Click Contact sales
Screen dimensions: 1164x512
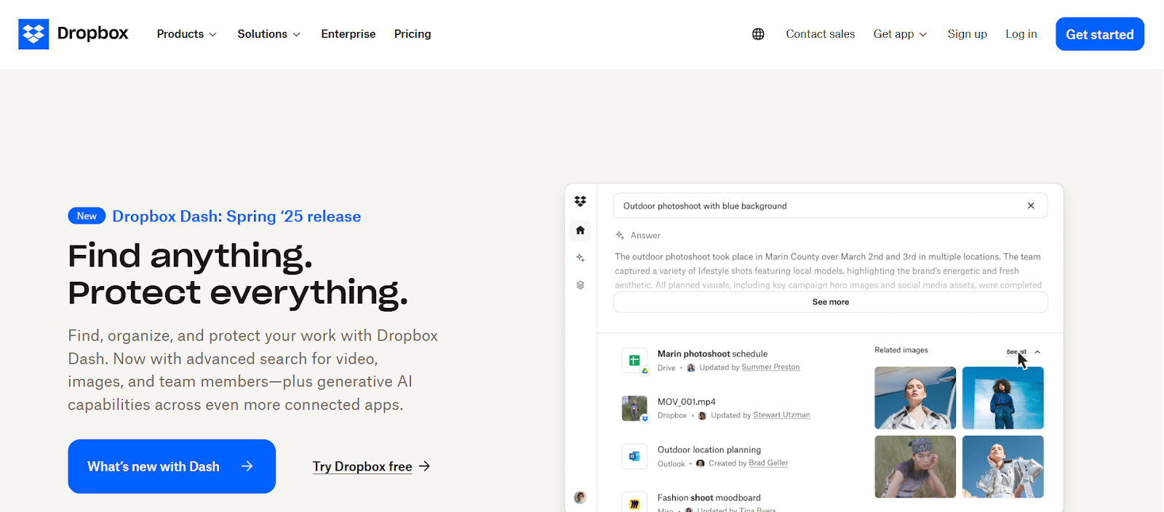click(x=820, y=34)
